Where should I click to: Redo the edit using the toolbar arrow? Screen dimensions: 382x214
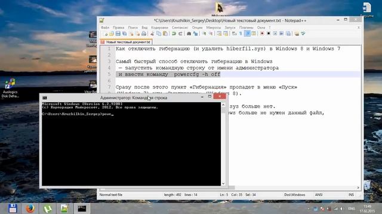180,34
